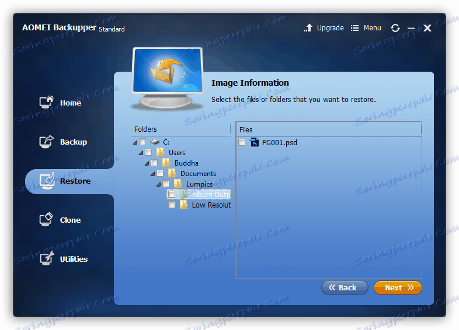Click the Restore sidebar icon
This screenshot has height=330, width=459.
47,181
